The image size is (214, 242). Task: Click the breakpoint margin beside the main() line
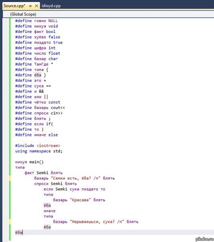[6, 162]
